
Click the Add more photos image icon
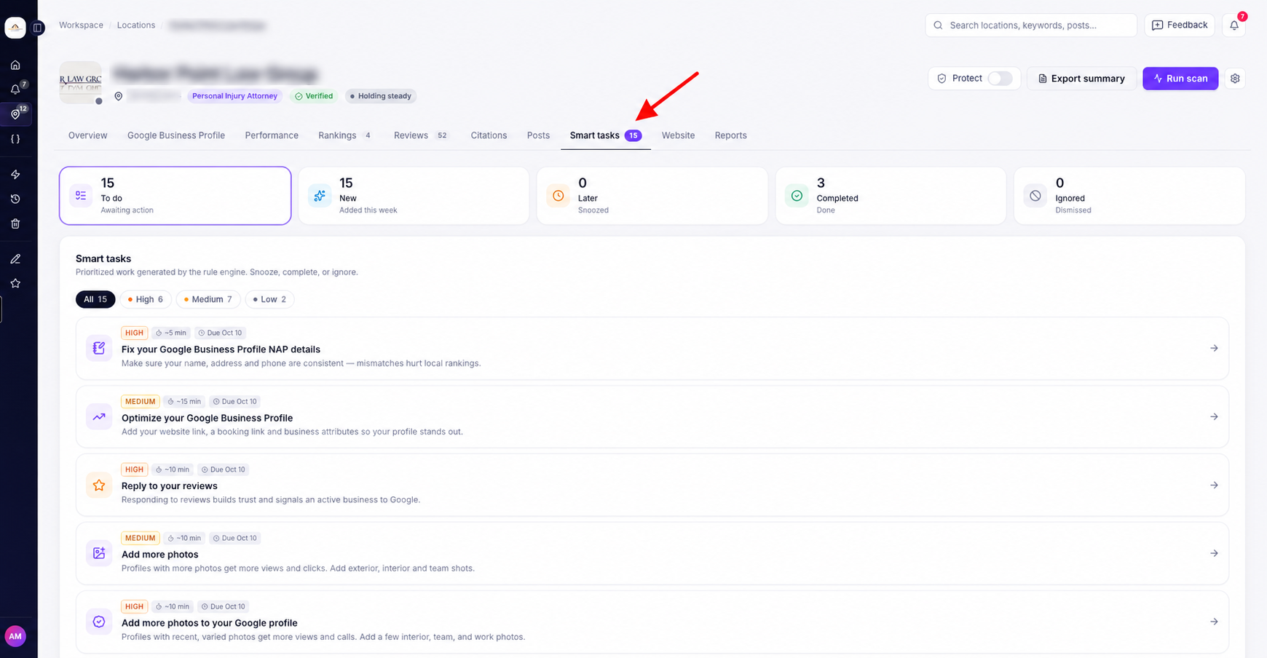pyautogui.click(x=99, y=553)
